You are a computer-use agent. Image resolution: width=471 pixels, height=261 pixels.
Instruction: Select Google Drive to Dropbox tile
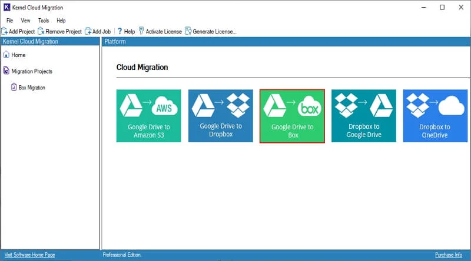(220, 116)
